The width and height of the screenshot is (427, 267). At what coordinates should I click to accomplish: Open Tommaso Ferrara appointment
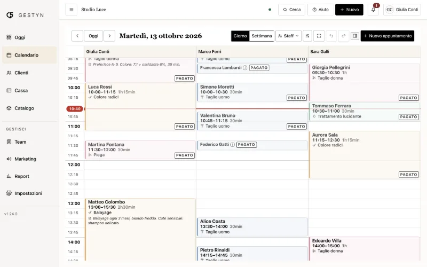click(365, 112)
